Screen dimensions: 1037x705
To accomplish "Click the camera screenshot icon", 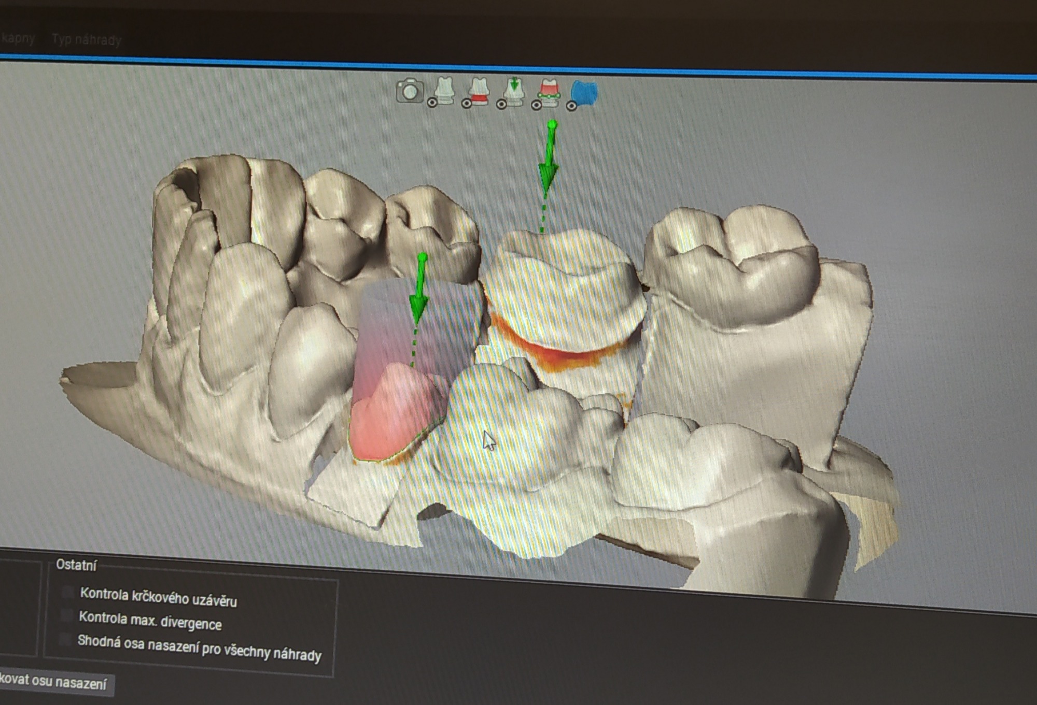I will tap(410, 91).
